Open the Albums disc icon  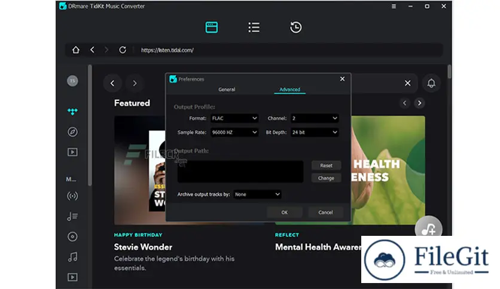click(x=72, y=237)
